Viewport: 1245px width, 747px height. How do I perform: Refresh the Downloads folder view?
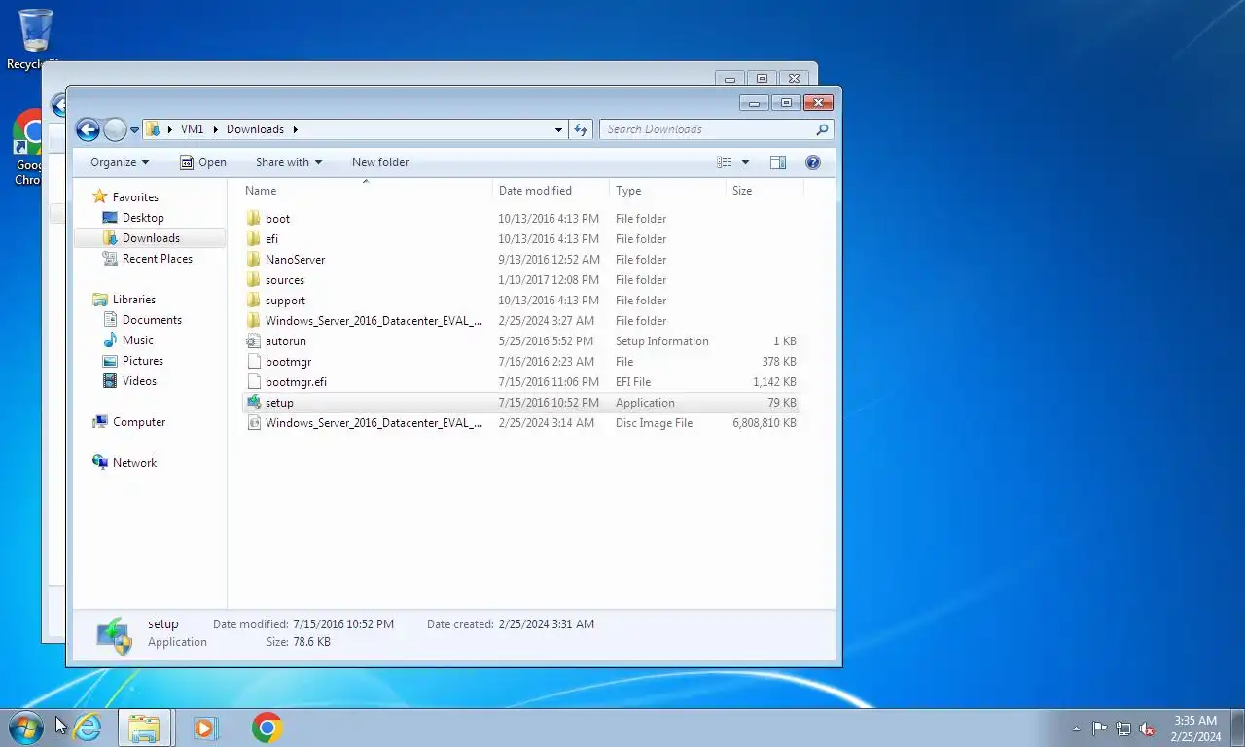(581, 129)
